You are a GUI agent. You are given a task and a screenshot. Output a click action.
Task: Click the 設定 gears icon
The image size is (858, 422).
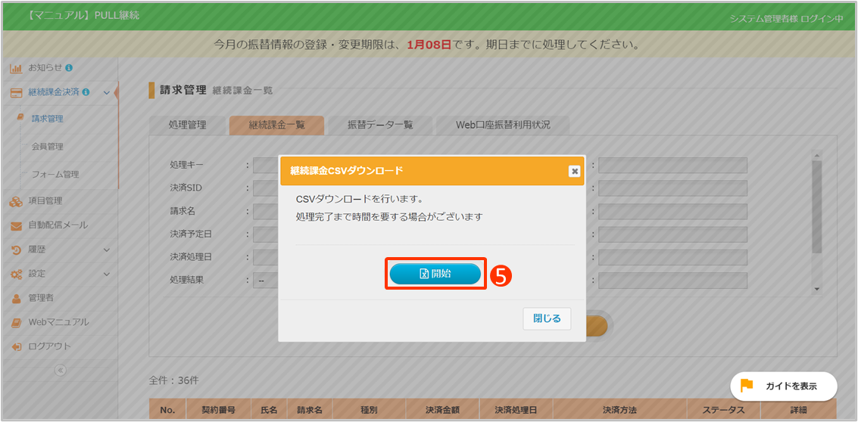pos(15,274)
